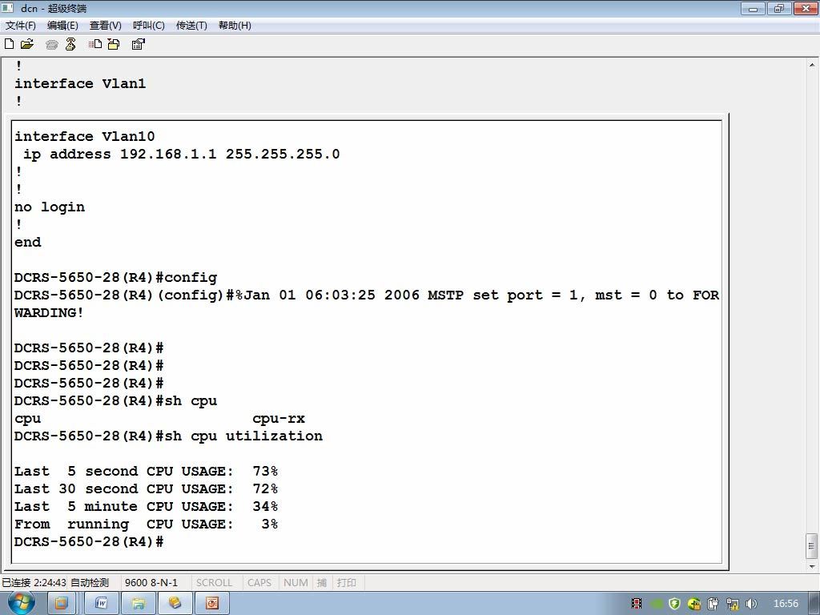
Task: Click the 'ip address 192.168.1.1 255.255.255.0' line
Action: [181, 155]
